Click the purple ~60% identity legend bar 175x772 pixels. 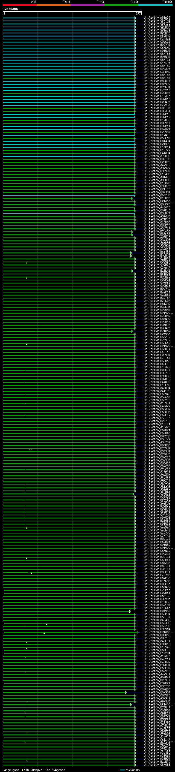coord(88,5)
